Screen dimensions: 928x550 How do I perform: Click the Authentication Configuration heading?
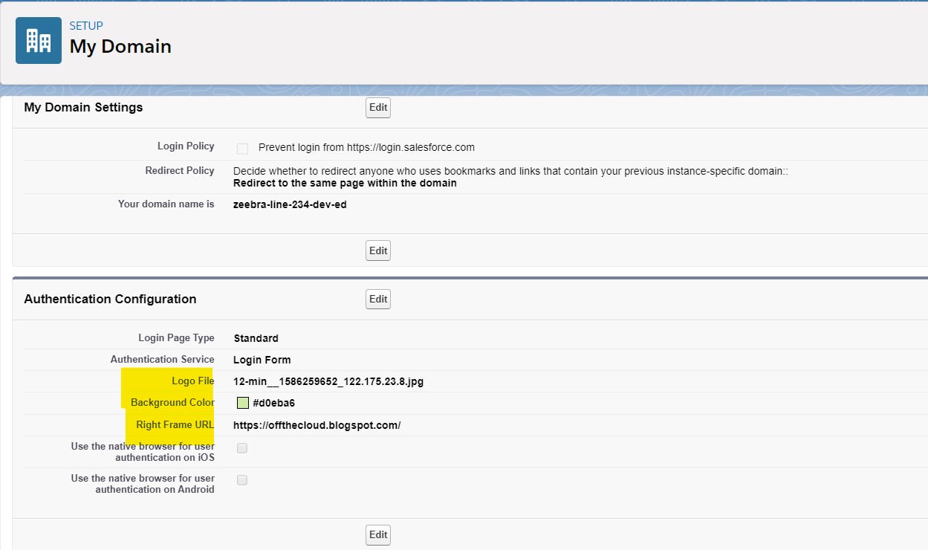pos(110,299)
